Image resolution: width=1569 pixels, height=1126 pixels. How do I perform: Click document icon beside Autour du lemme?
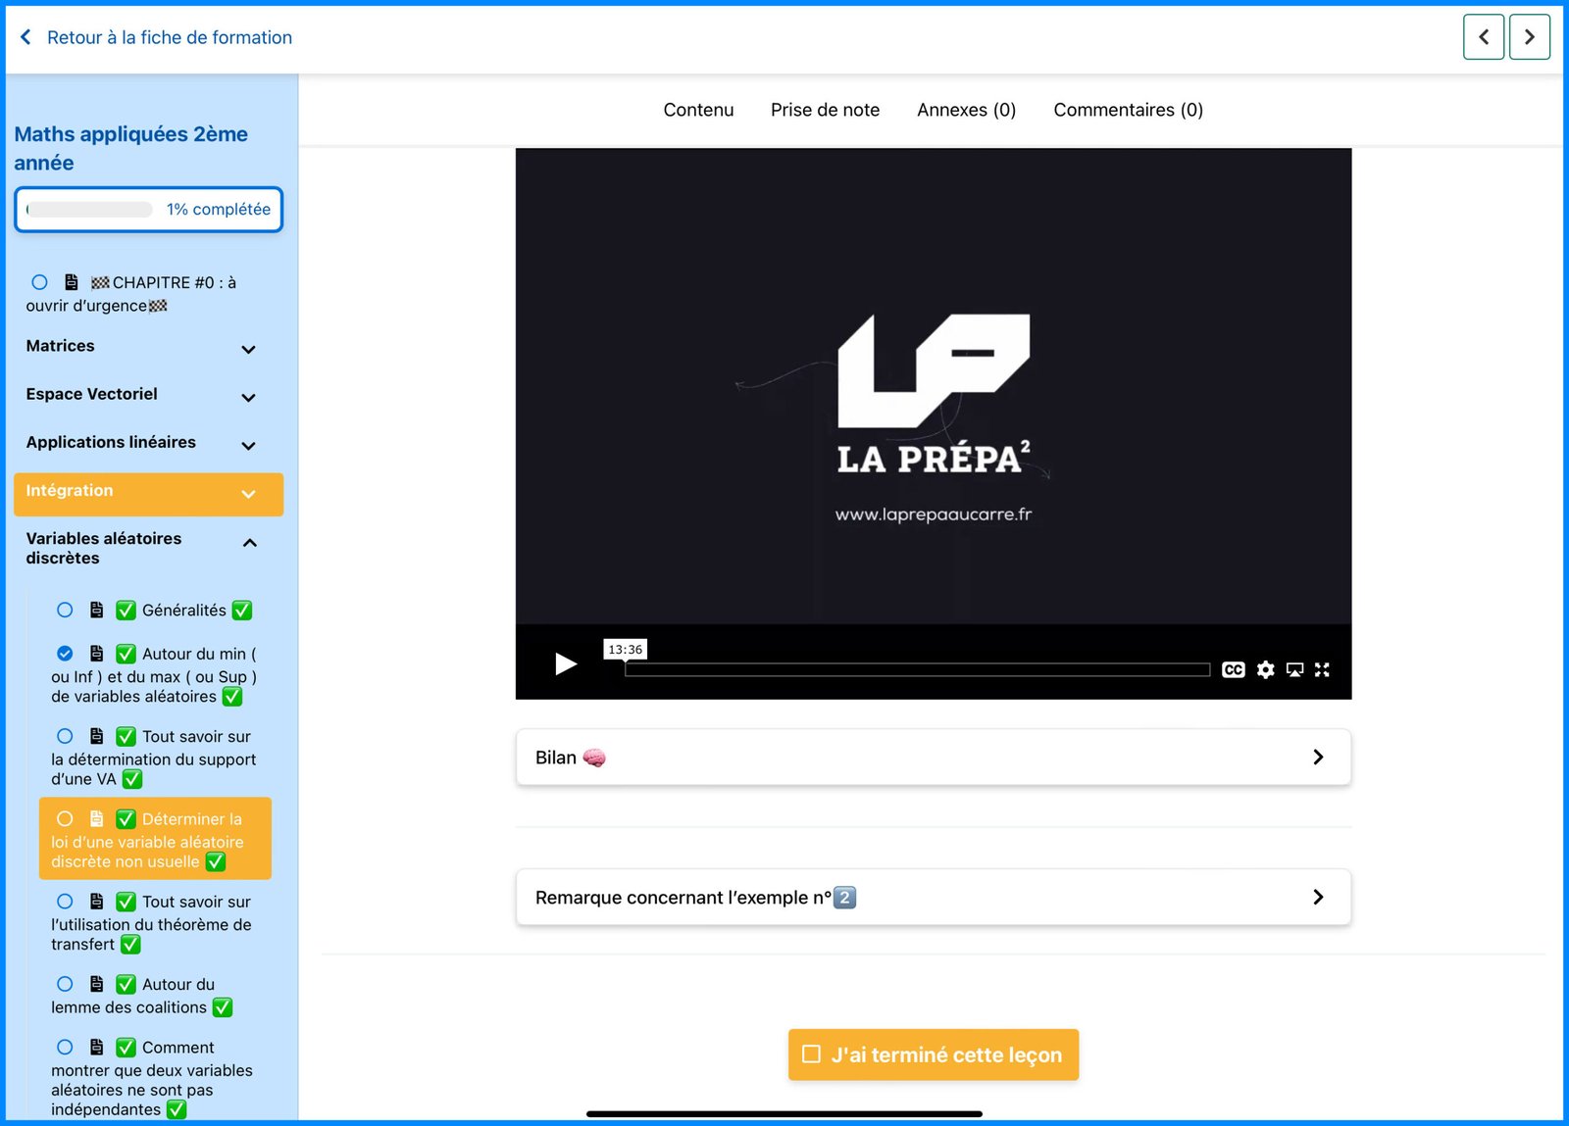tap(97, 984)
